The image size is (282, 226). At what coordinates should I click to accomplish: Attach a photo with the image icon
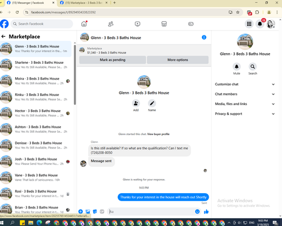(88, 211)
